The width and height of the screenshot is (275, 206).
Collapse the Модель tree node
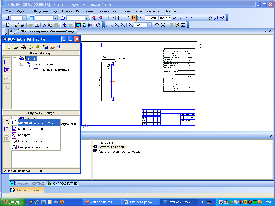15,59
